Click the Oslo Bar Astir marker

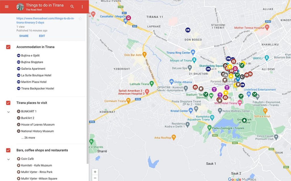tap(144, 54)
